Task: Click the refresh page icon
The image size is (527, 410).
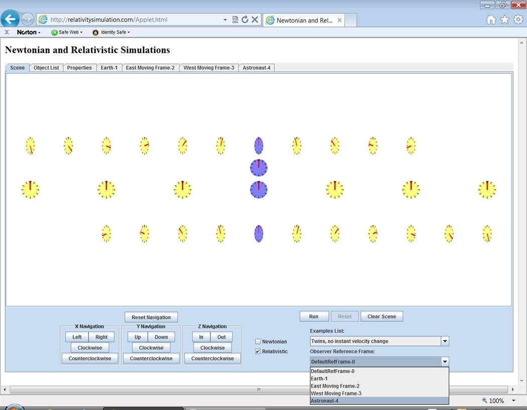Action: [245, 20]
